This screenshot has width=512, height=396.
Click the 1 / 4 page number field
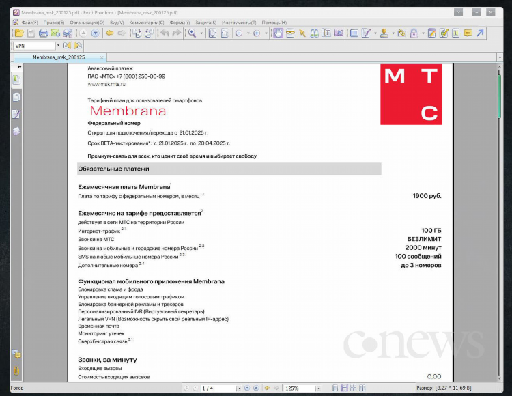point(218,388)
